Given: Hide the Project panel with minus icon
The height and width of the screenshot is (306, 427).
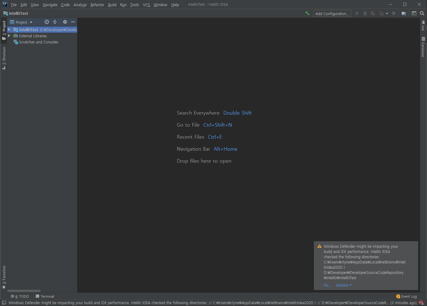Looking at the screenshot, I should point(73,22).
